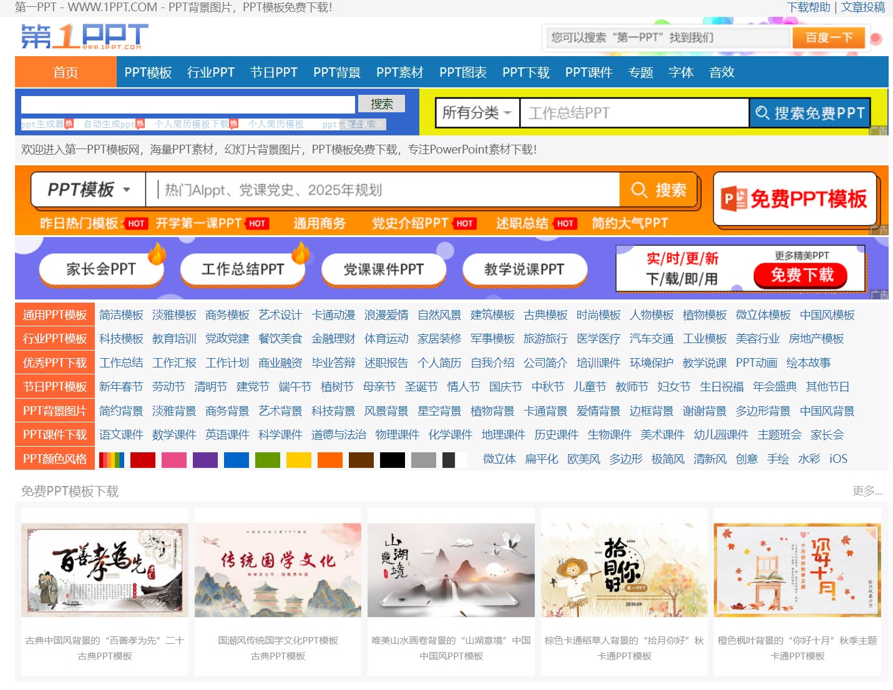Screen dimensions: 893x690
Task: Open the 下载帮助 link at top right
Action: 808,7
